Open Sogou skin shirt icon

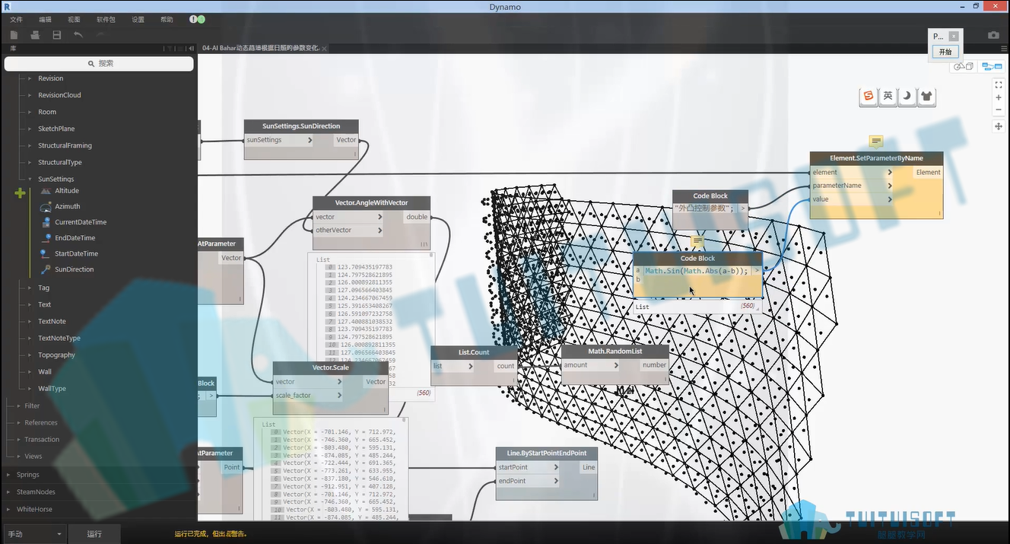(x=926, y=97)
